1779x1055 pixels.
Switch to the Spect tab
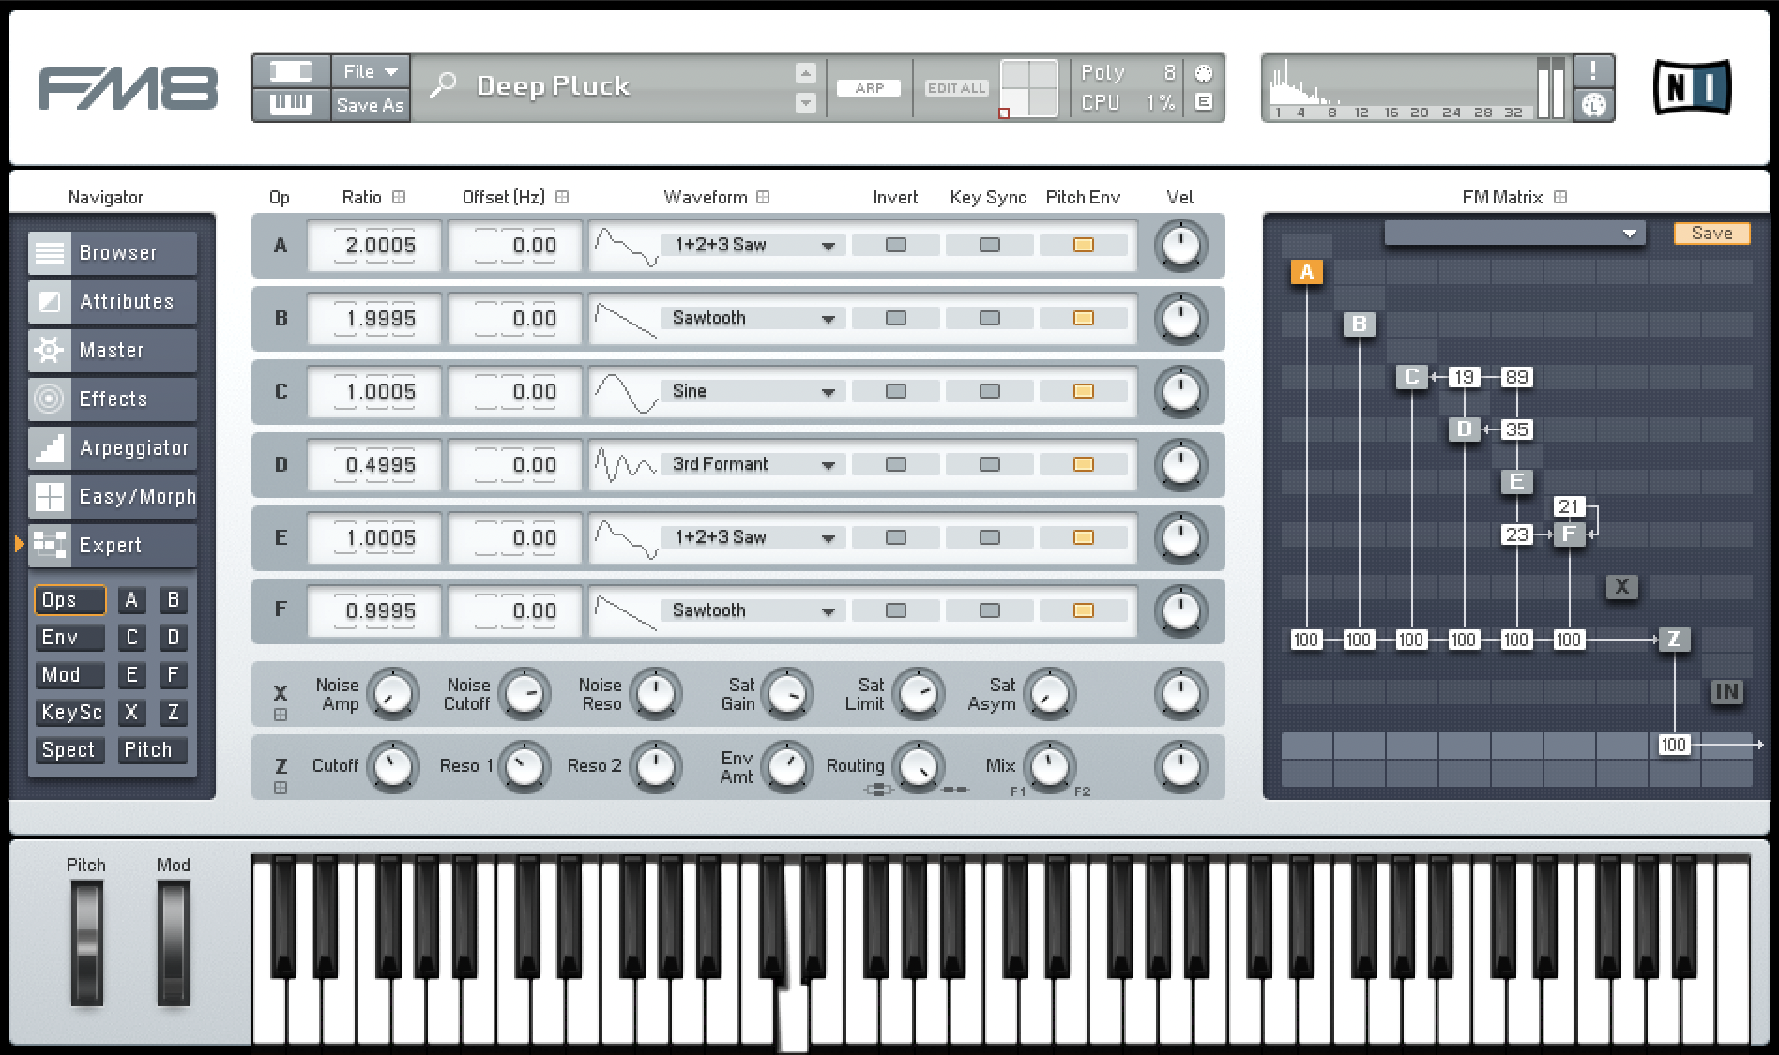click(x=69, y=750)
